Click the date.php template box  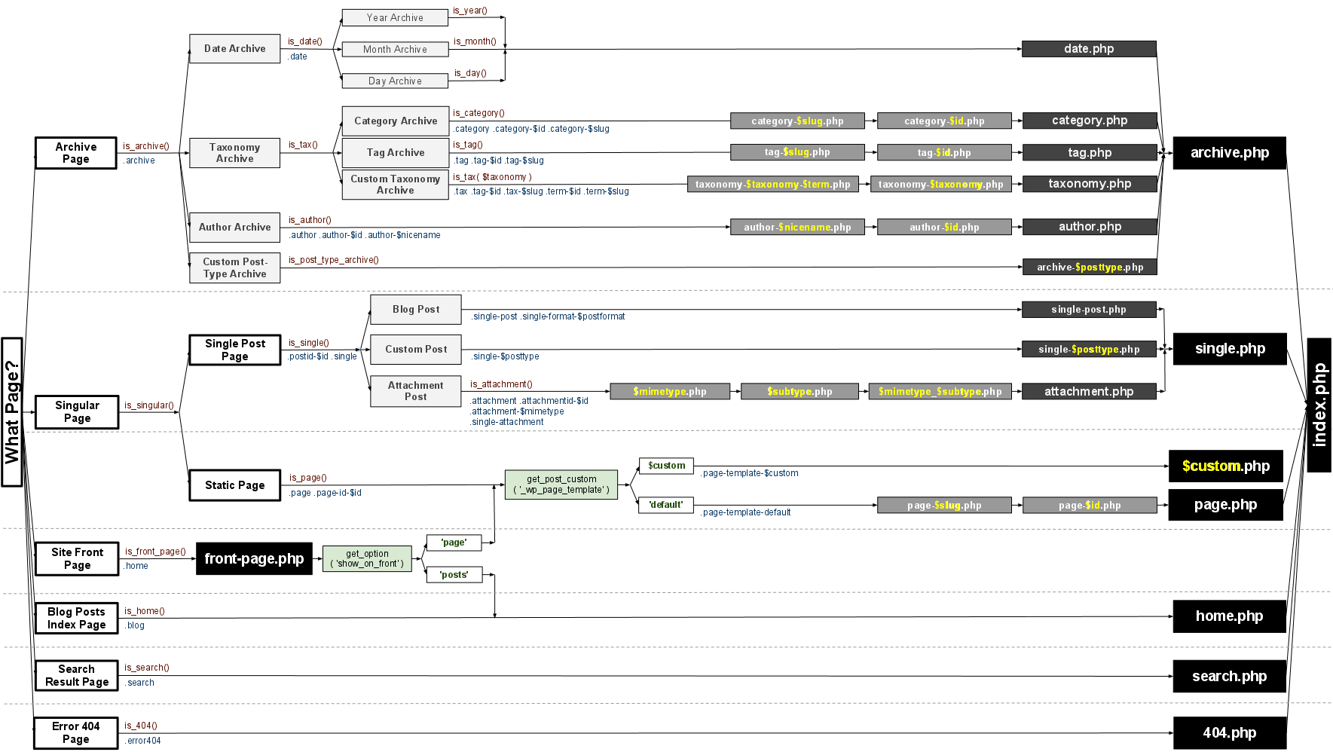click(x=1089, y=49)
